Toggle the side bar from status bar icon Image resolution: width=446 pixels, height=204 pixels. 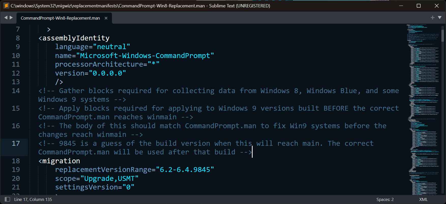[x=7, y=199]
